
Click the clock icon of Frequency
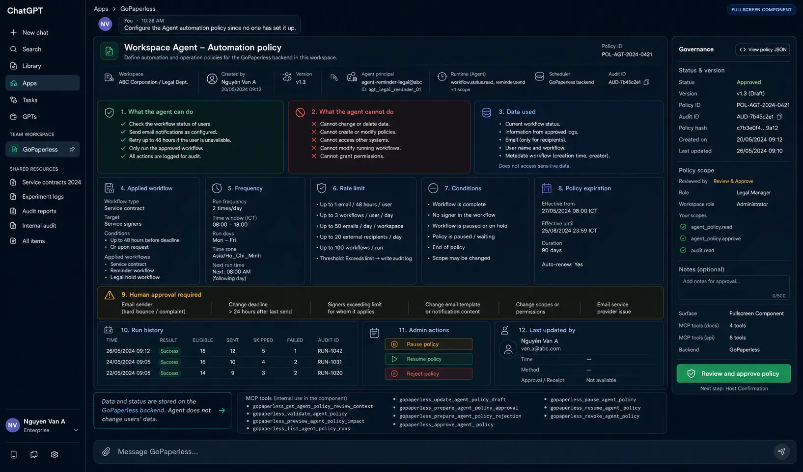pos(217,188)
